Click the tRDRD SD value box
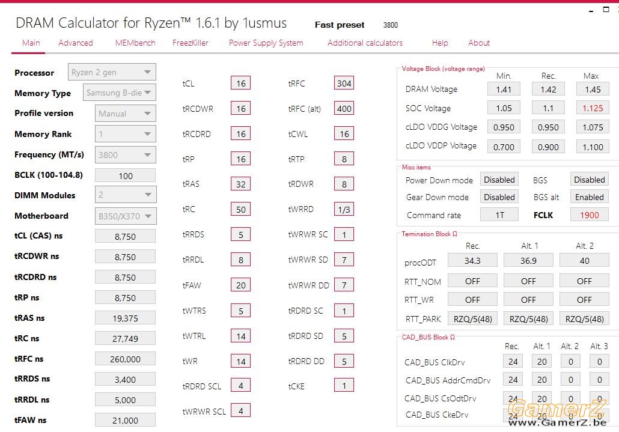The width and height of the screenshot is (619, 432). (x=344, y=336)
